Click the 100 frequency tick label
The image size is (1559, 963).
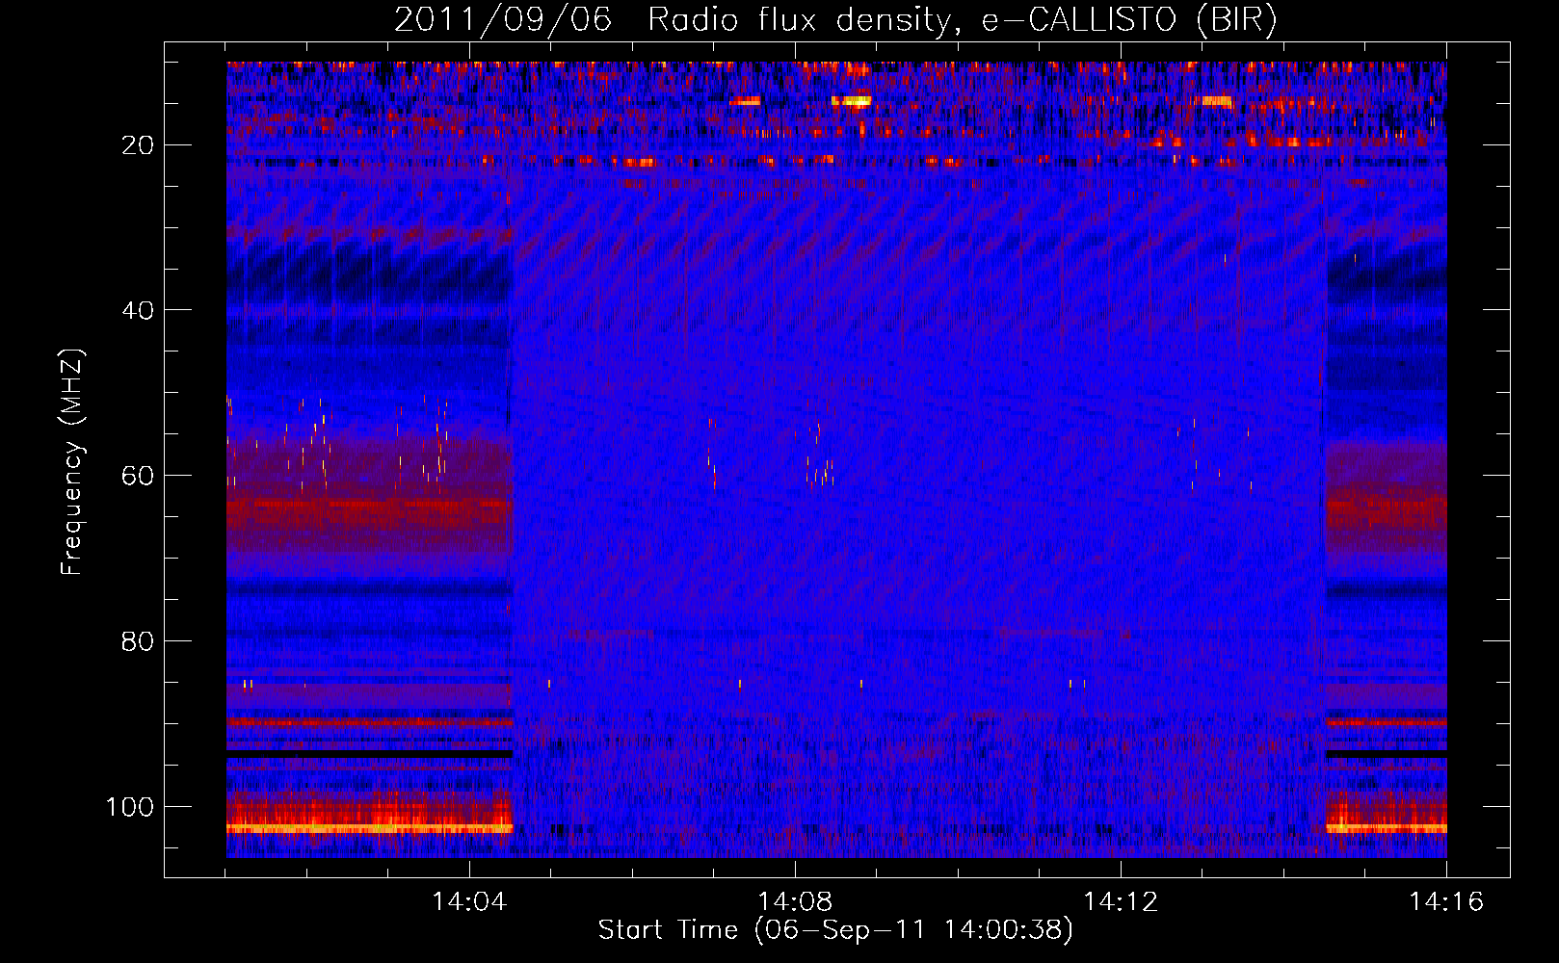(x=130, y=807)
